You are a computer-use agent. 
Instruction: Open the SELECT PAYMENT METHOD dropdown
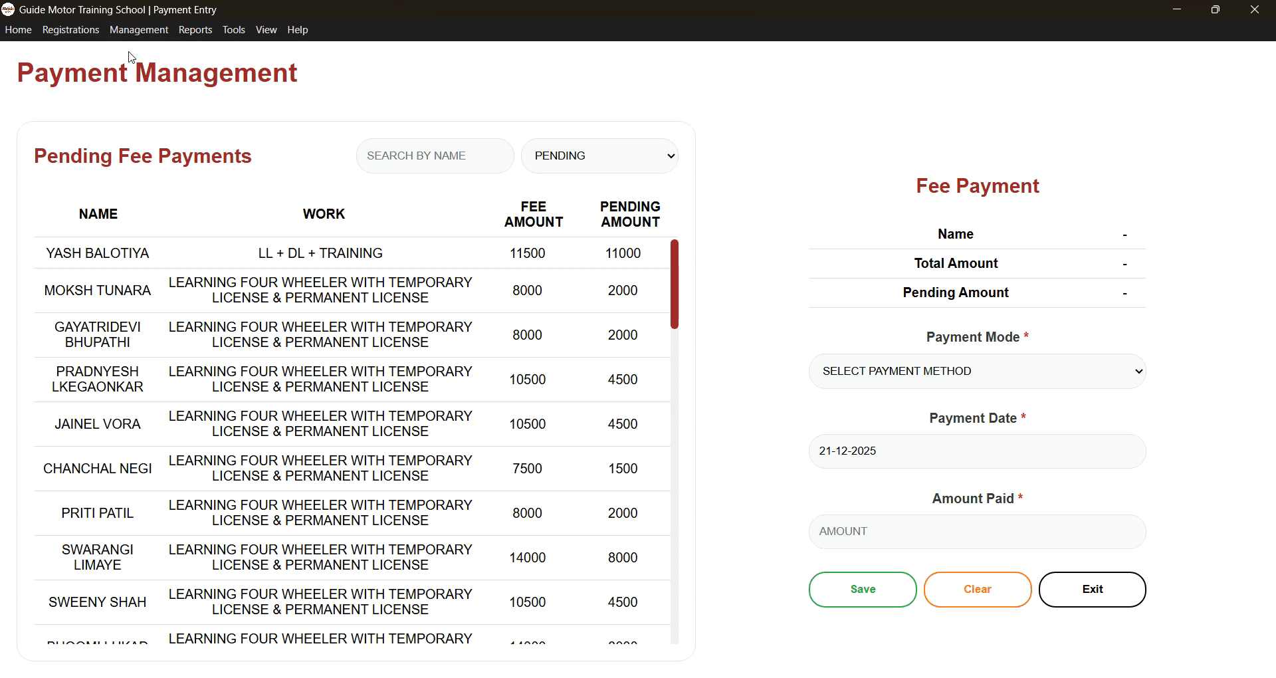tap(976, 371)
